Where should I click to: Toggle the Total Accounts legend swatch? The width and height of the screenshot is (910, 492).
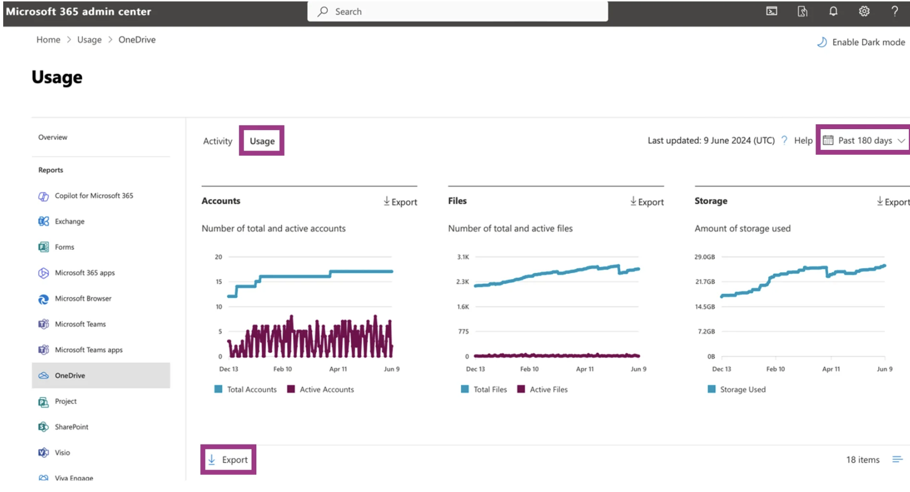click(x=218, y=389)
